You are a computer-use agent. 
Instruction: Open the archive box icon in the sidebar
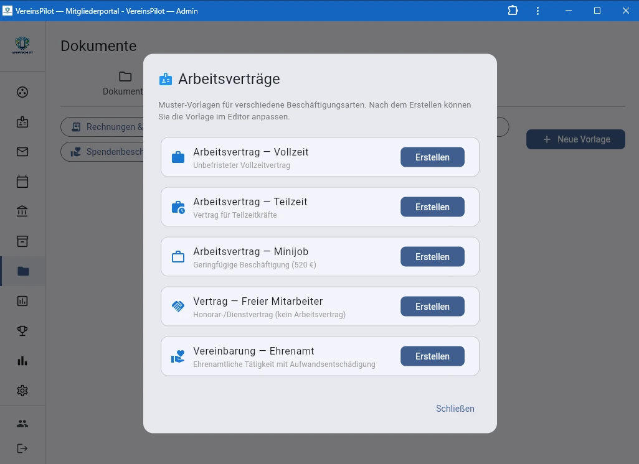(22, 241)
